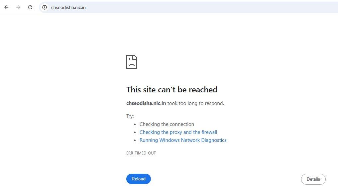
Task: Open the Details button
Action: (313, 179)
